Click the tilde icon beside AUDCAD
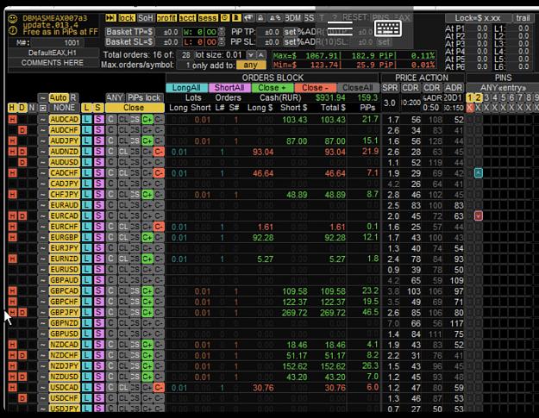The width and height of the screenshot is (539, 418). [x=42, y=120]
